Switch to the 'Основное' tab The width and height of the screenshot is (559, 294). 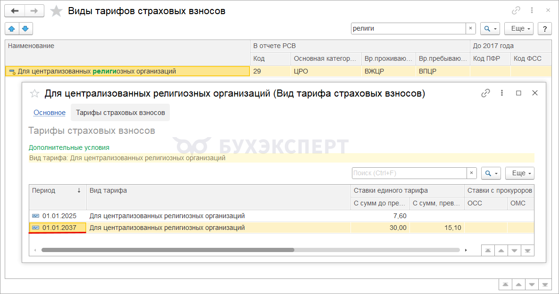(x=50, y=113)
